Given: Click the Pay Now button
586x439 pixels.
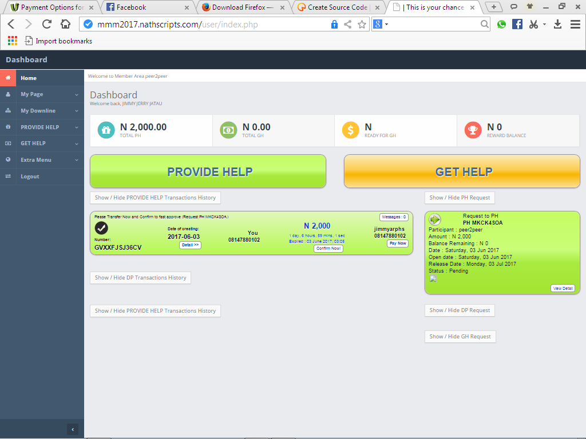Looking at the screenshot, I should coord(397,243).
